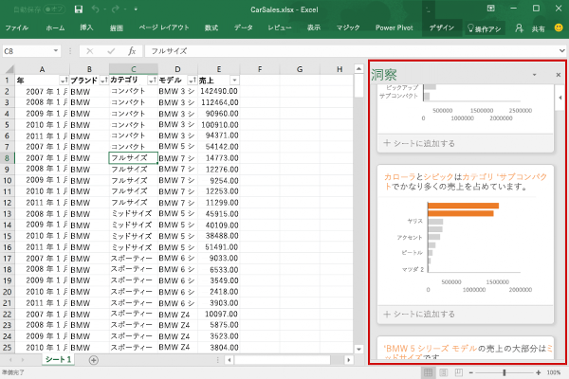Select the シート1 sheet tab

[x=58, y=360]
